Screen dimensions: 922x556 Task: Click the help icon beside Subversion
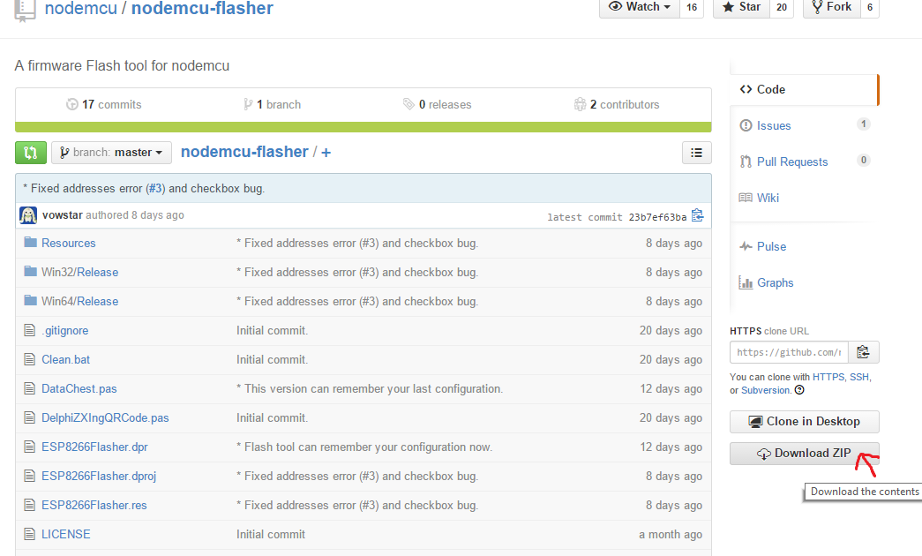[x=799, y=390]
